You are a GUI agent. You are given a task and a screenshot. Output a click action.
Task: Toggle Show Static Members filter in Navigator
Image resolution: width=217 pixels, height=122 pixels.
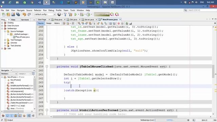tap(12, 116)
